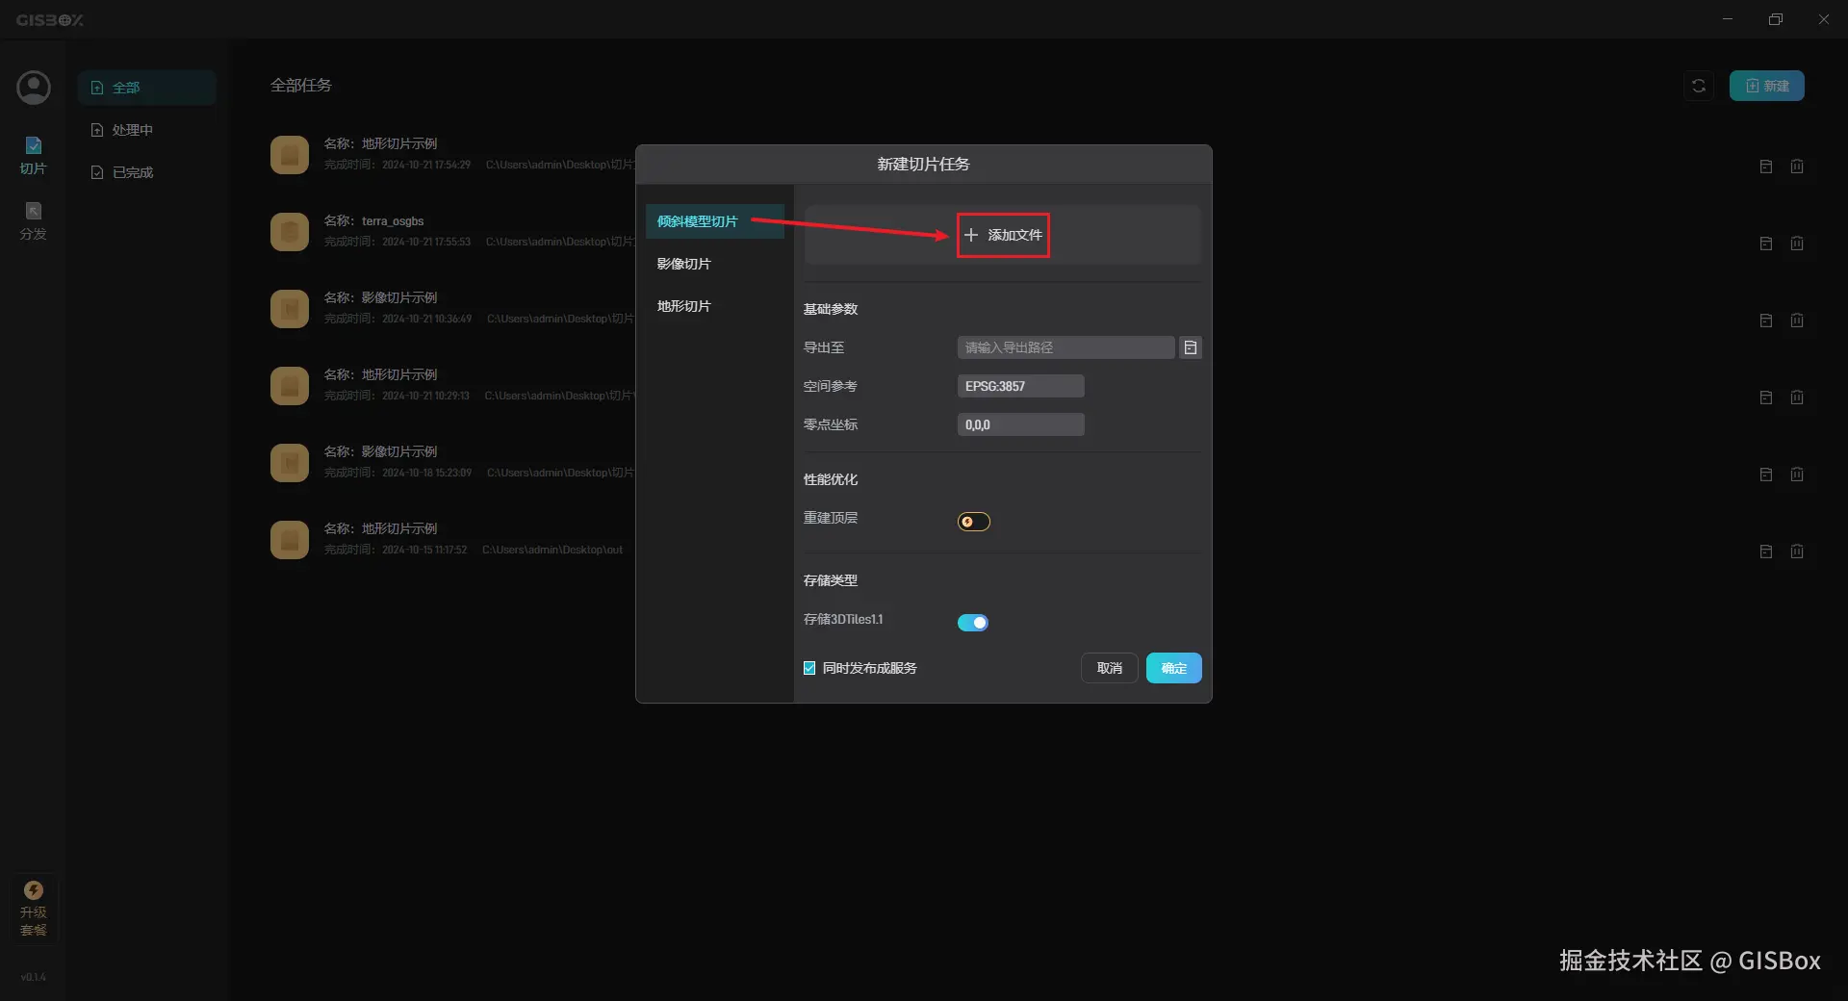
Task: Open the 分发 section in the sidebar
Action: click(34, 220)
